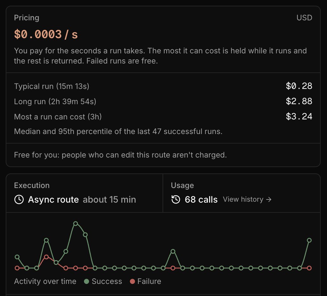Click the green Success legend dot
The height and width of the screenshot is (296, 327).
tap(86, 281)
